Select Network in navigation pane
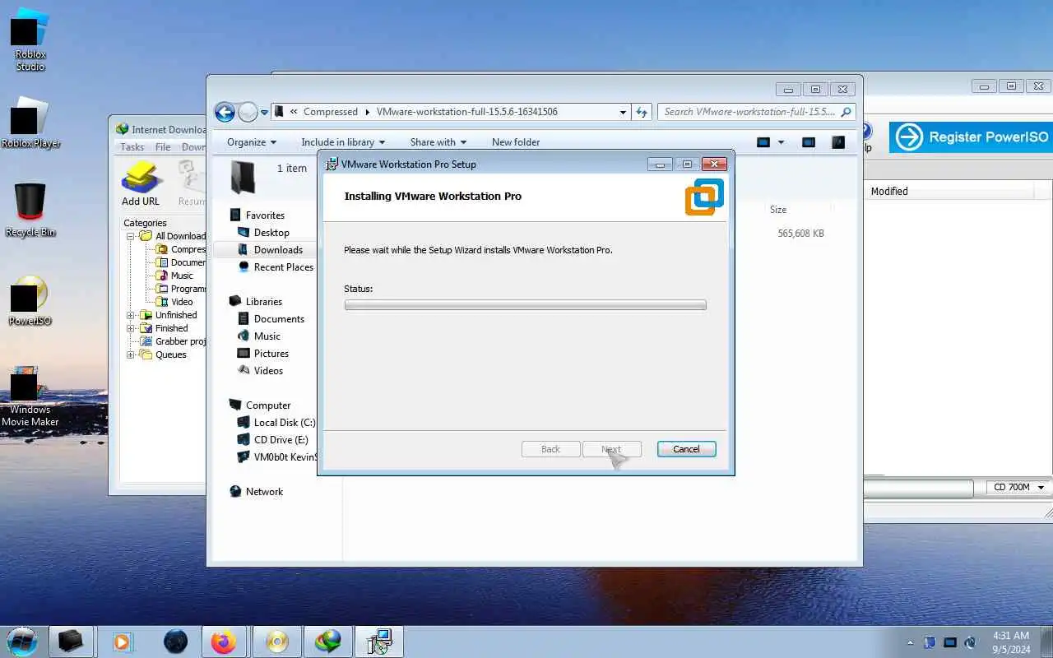This screenshot has height=658, width=1053. [263, 492]
